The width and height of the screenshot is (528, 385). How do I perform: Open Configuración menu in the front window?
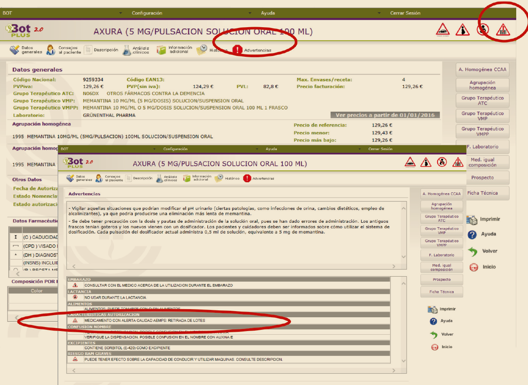(175, 149)
